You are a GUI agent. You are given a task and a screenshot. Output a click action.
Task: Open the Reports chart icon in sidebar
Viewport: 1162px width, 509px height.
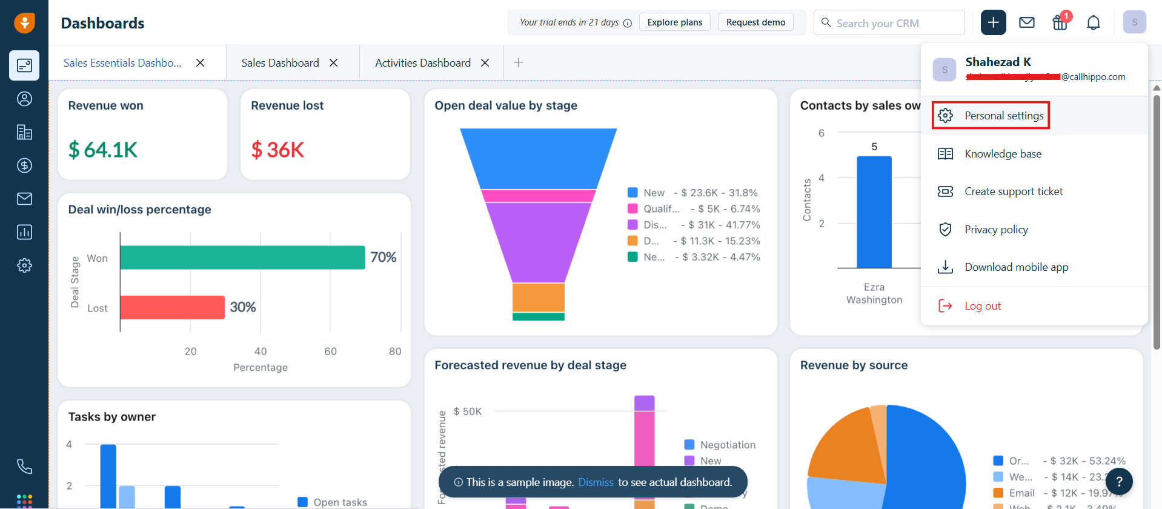[24, 232]
